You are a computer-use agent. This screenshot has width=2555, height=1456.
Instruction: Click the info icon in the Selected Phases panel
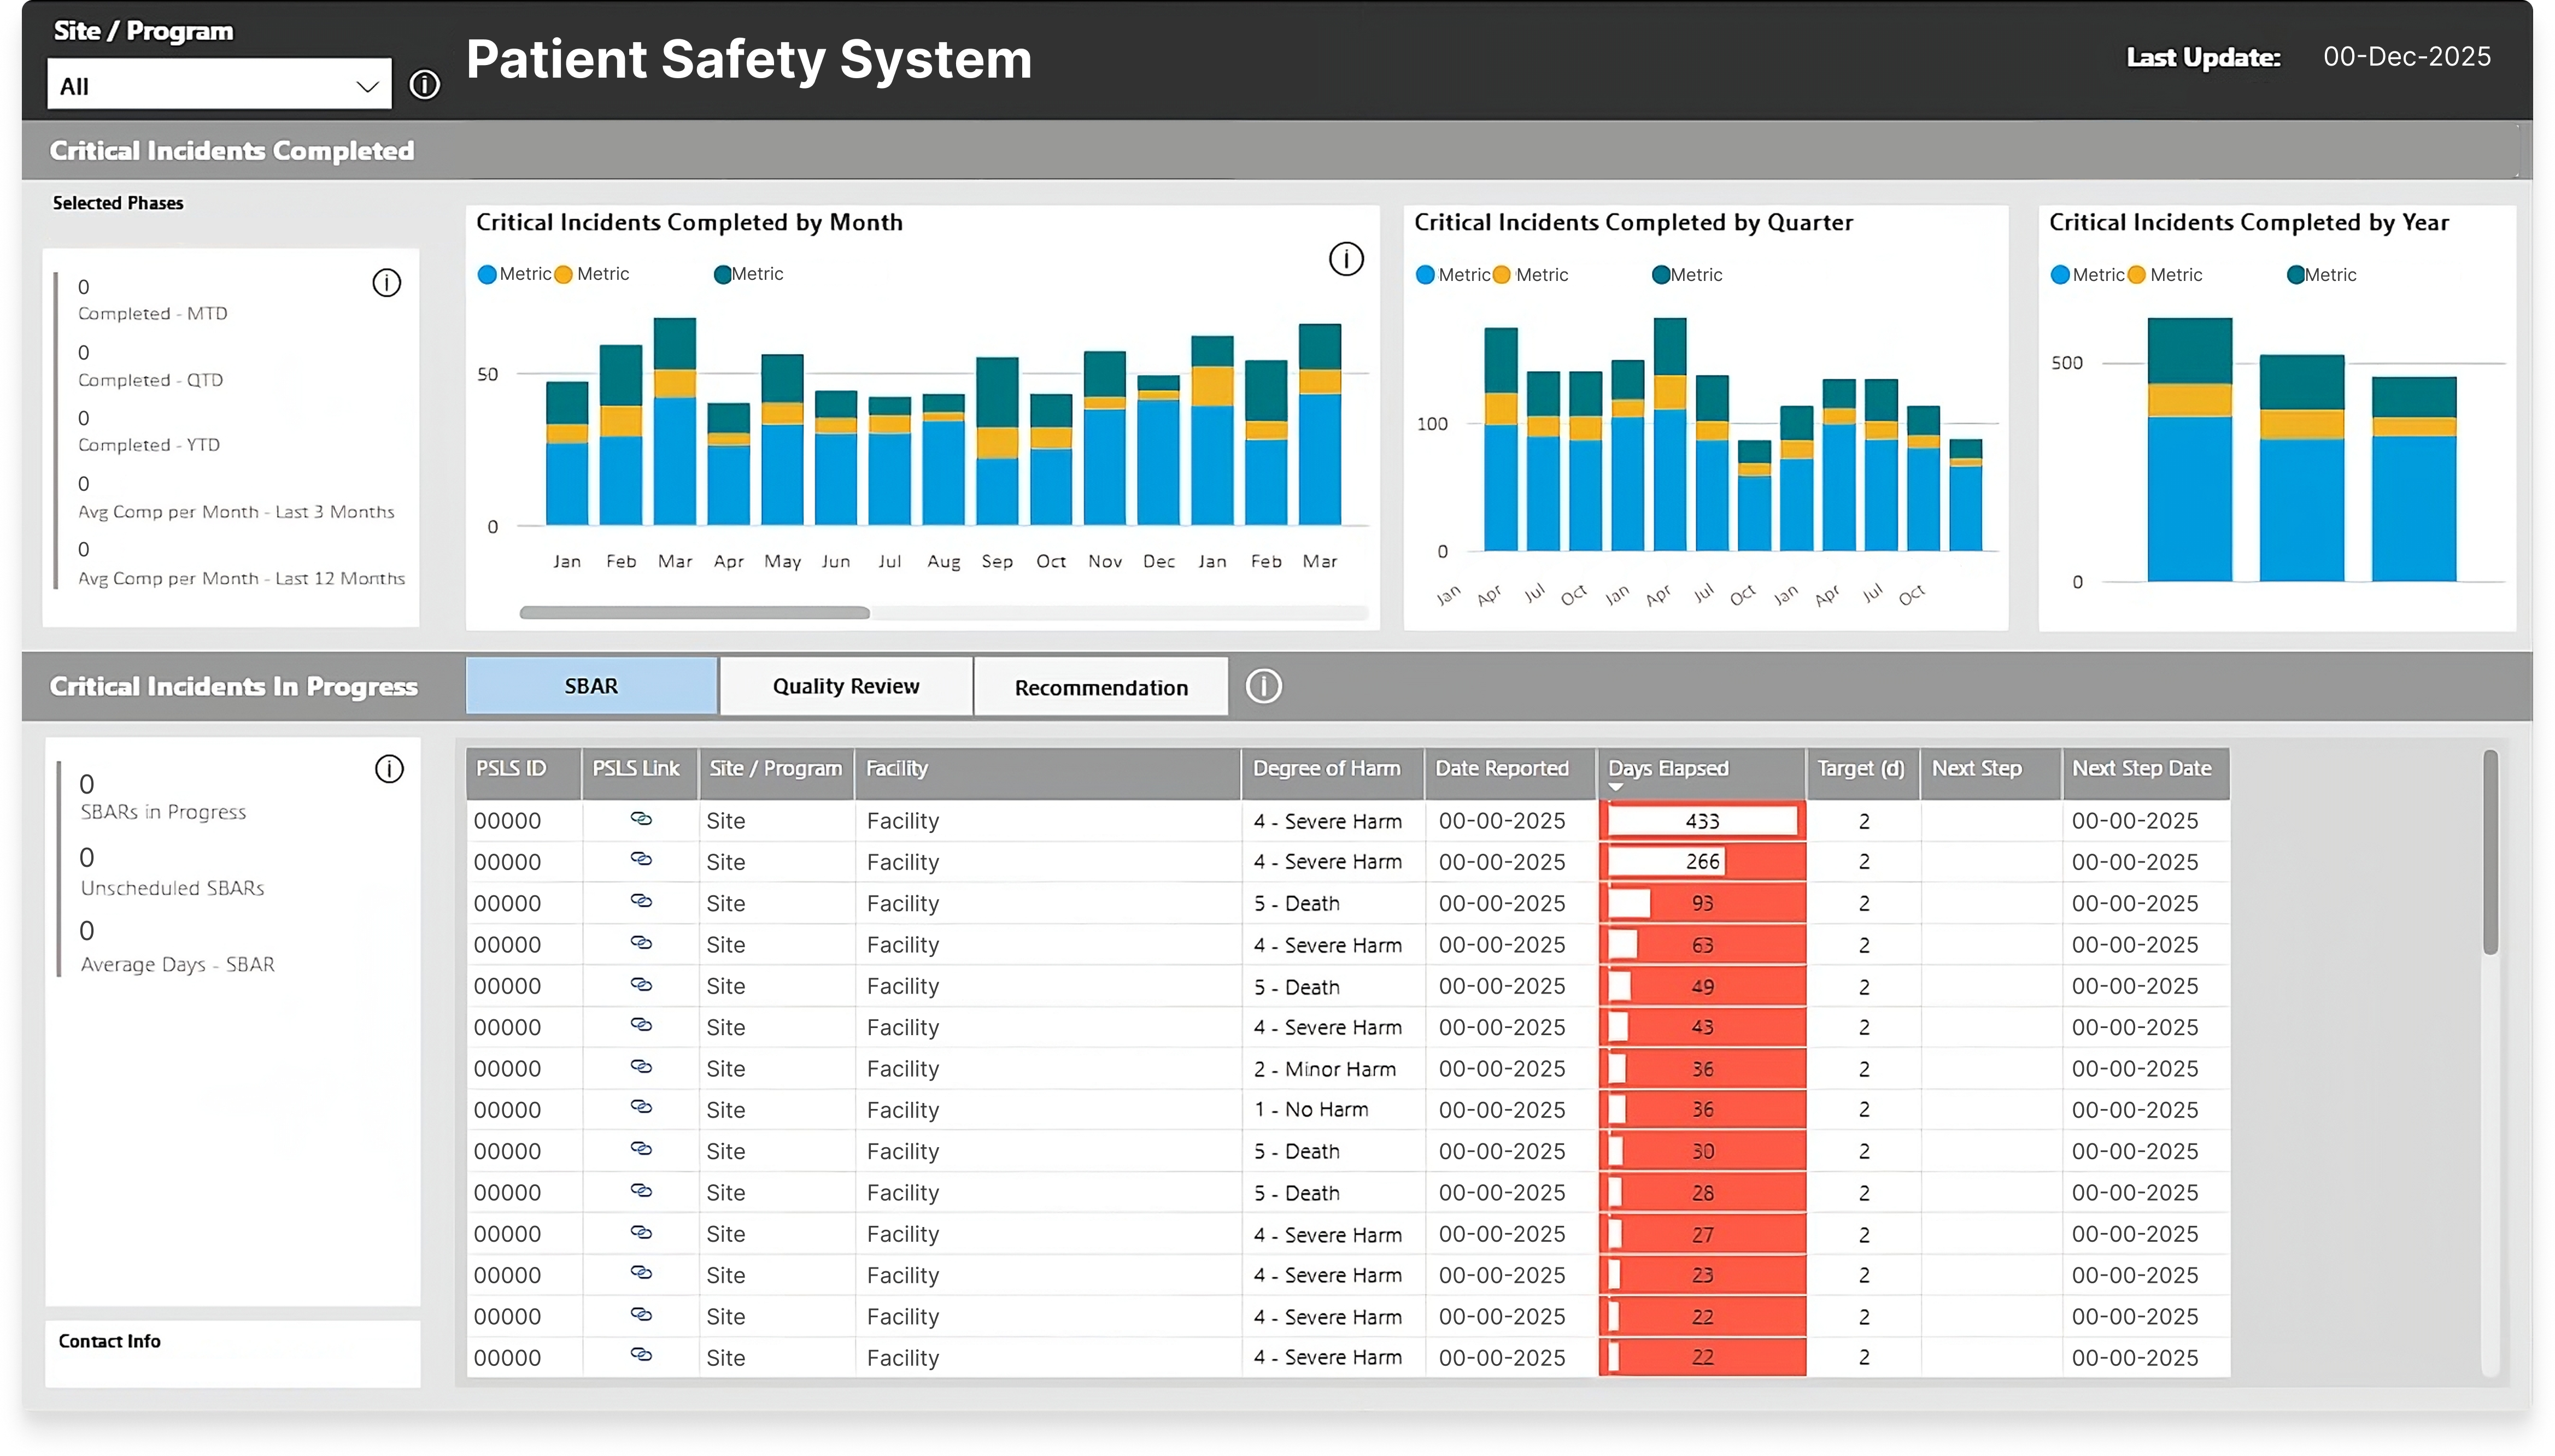pyautogui.click(x=388, y=283)
